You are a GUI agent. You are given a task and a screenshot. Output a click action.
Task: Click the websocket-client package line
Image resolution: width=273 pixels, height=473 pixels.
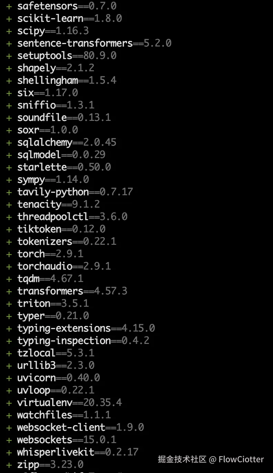pos(80,427)
